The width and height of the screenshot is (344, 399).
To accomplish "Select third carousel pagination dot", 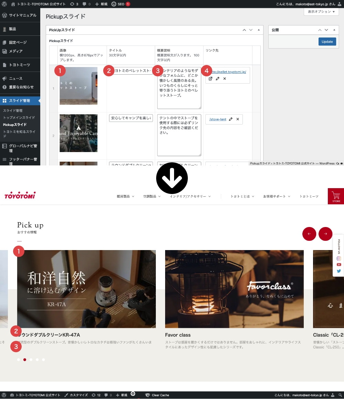I will point(31,360).
